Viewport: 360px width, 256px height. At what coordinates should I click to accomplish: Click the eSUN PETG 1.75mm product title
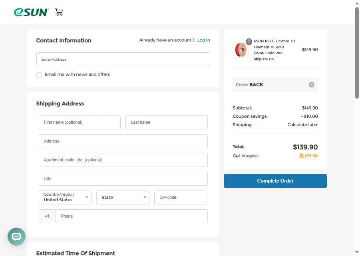pyautogui.click(x=274, y=44)
